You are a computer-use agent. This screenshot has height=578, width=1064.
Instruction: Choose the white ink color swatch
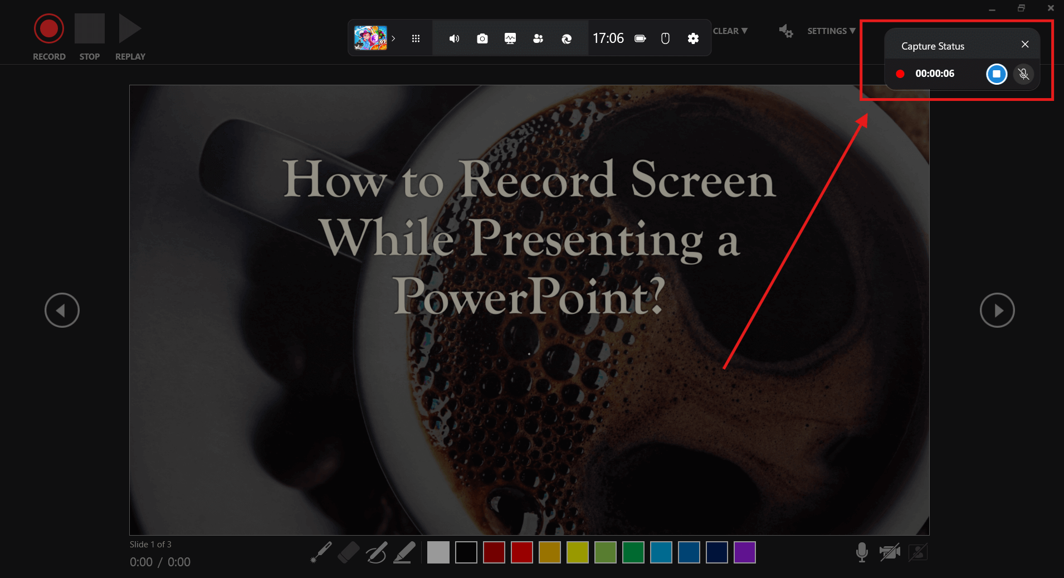[x=438, y=552]
